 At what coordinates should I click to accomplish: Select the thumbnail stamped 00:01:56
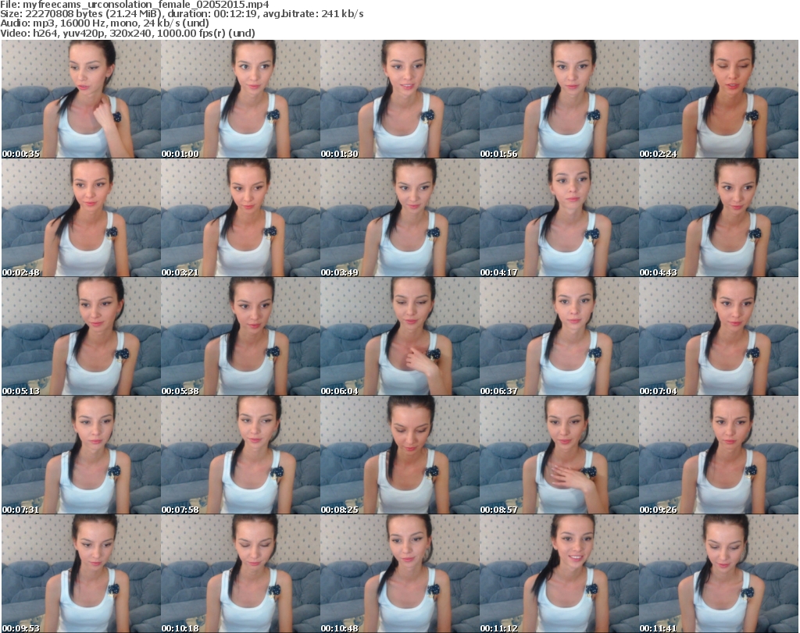pyautogui.click(x=559, y=99)
